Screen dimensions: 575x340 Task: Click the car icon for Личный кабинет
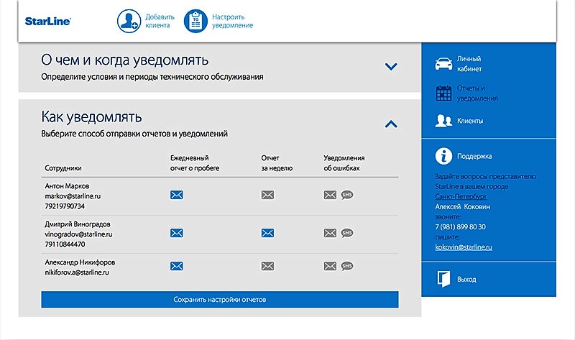point(443,64)
